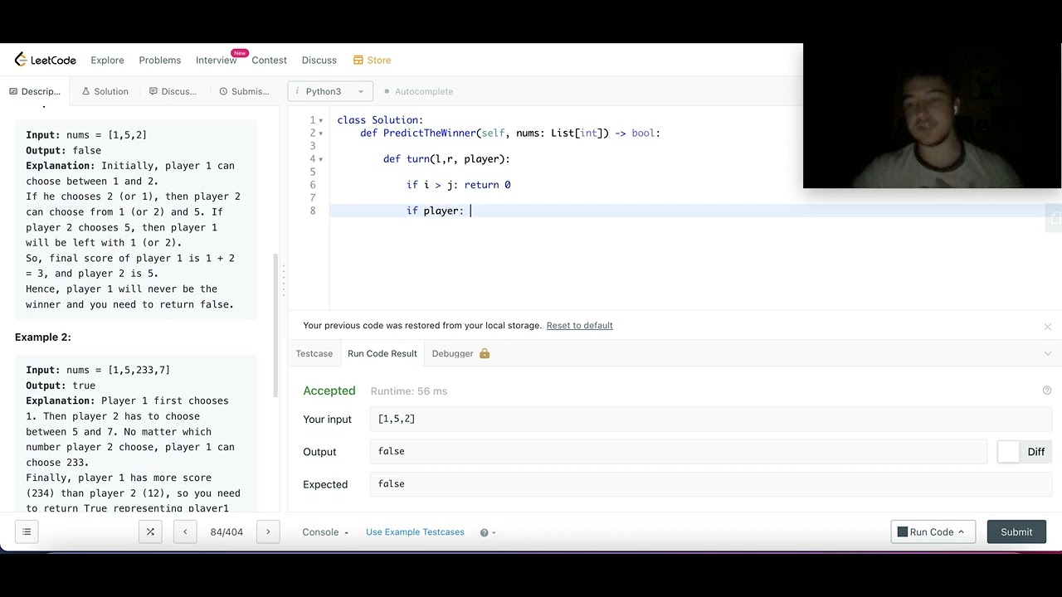The image size is (1062, 597).
Task: Open the Store link
Action: pos(372,60)
